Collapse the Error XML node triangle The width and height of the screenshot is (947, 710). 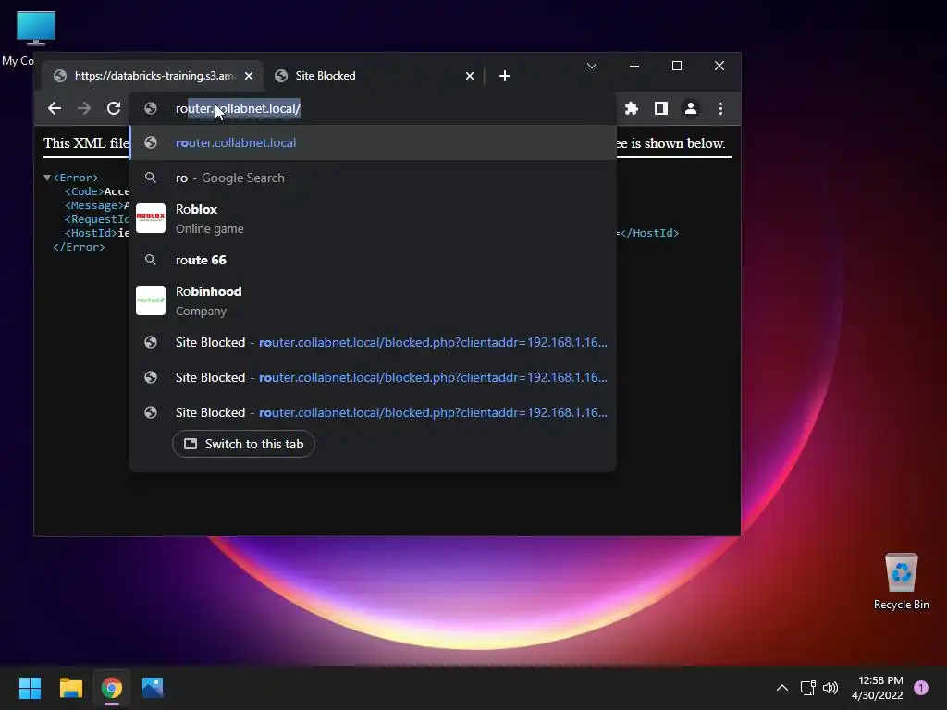pyautogui.click(x=47, y=177)
